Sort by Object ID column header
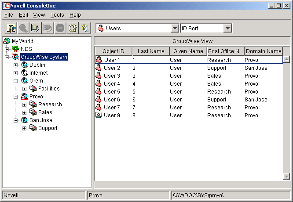This screenshot has height=202, width=293. pyautogui.click(x=114, y=51)
